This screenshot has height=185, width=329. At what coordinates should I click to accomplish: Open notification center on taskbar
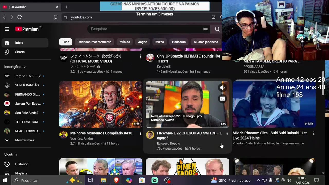[x=317, y=180]
